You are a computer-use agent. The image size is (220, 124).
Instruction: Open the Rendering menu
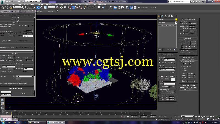click(69, 4)
